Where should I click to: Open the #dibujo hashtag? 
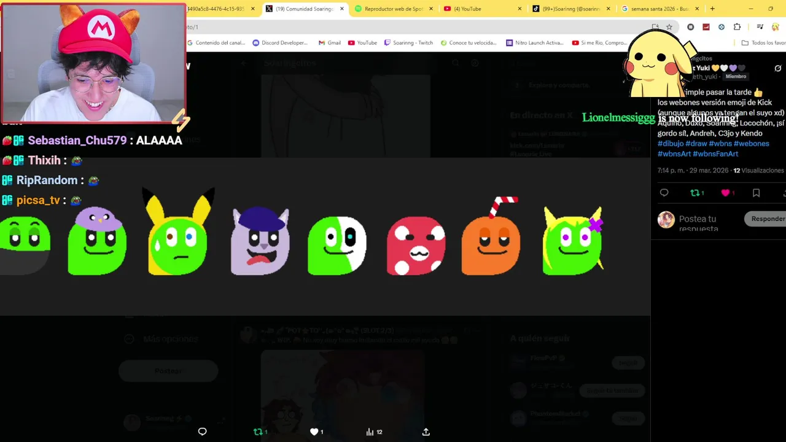coord(671,144)
